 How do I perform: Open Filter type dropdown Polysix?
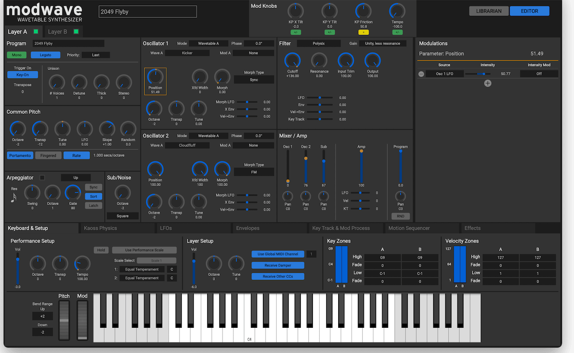click(x=319, y=43)
